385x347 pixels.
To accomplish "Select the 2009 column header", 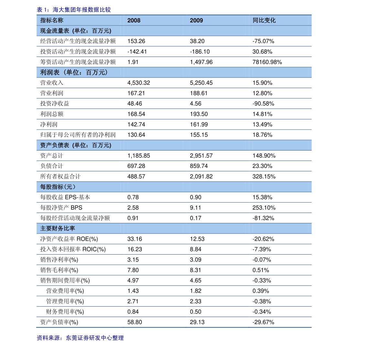I will [x=197, y=20].
